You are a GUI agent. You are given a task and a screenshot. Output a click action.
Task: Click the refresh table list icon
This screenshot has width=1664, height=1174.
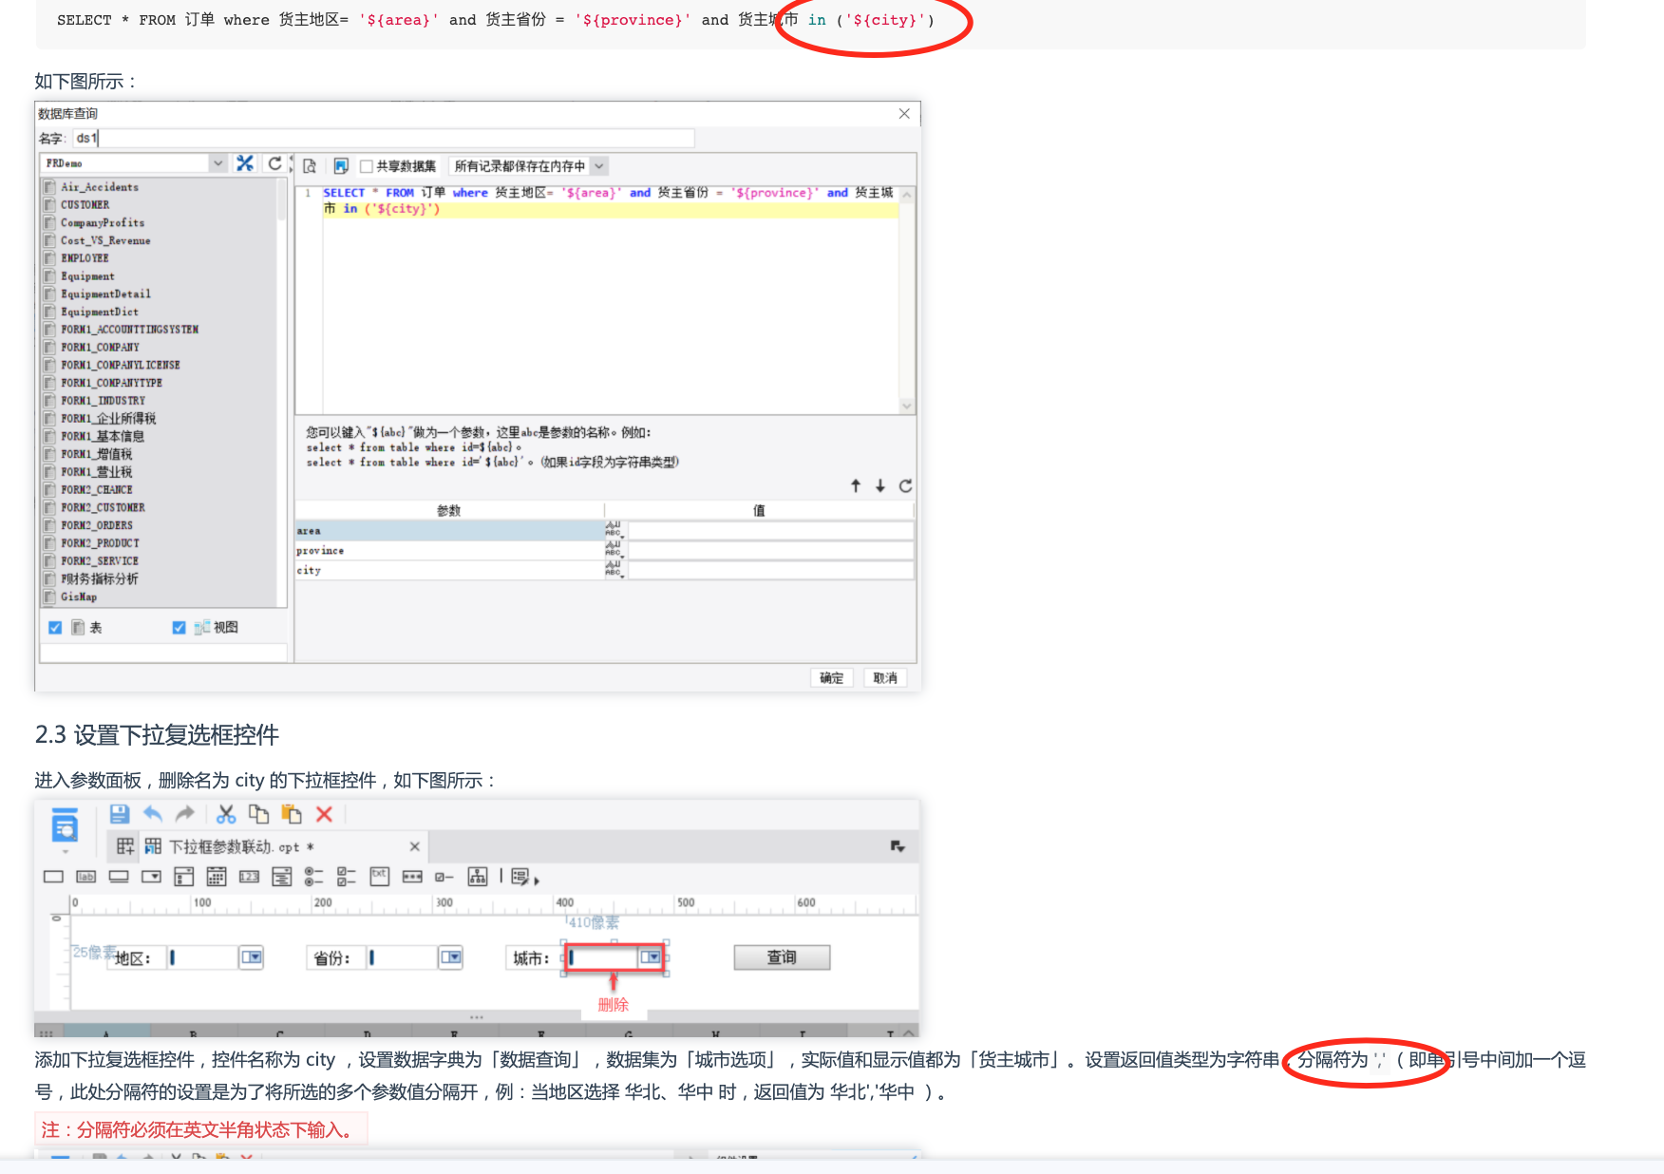click(x=274, y=163)
